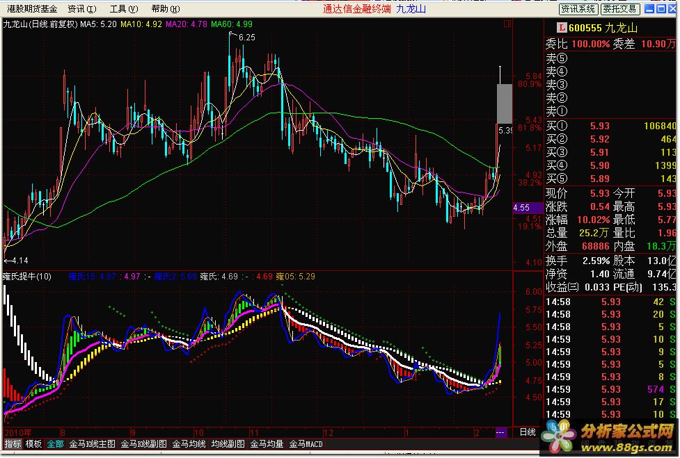Click the purple 4.55 price axis marker
The image size is (680, 458).
click(528, 208)
